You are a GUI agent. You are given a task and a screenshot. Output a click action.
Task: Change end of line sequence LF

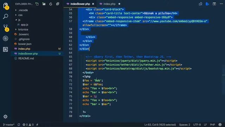point(205,125)
